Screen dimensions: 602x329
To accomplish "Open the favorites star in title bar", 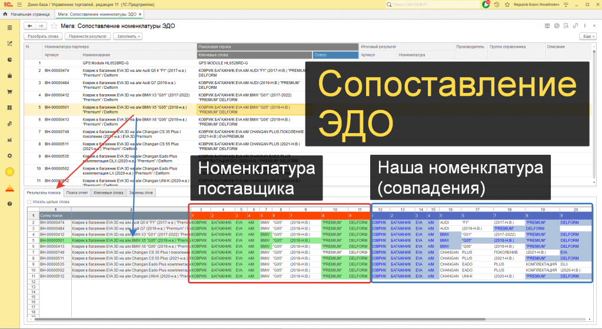I will coord(507,5).
